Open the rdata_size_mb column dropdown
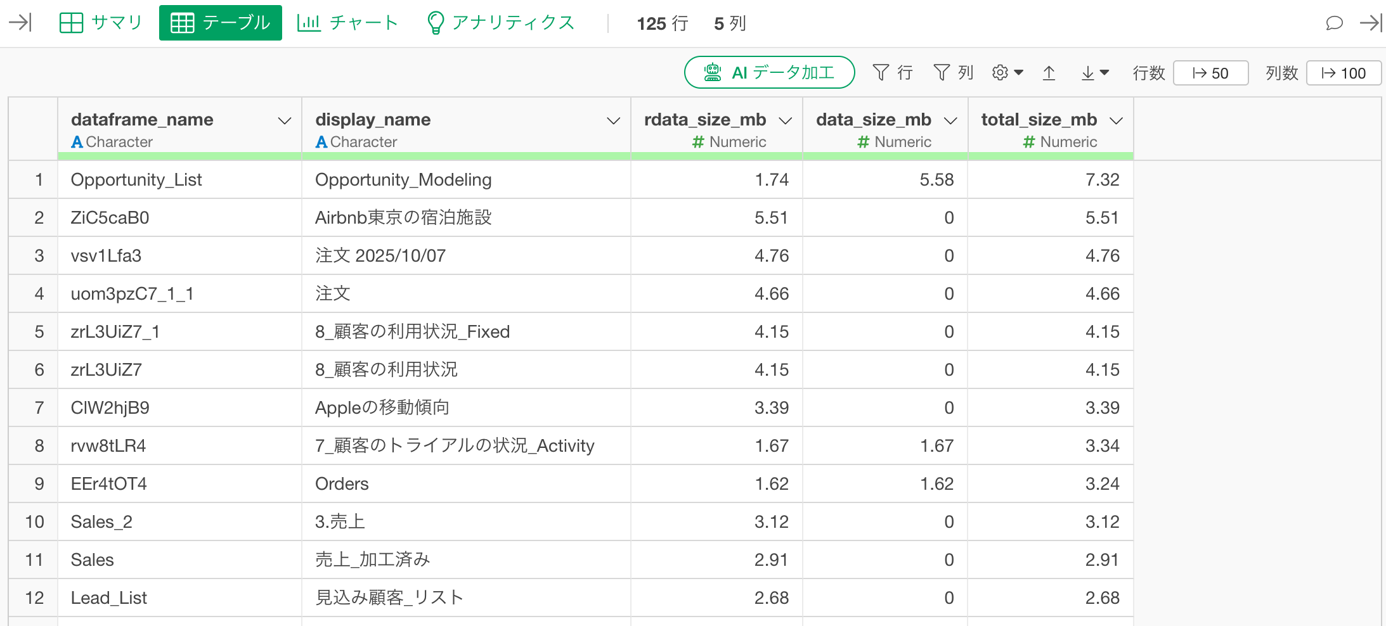1386x626 pixels. coord(786,121)
